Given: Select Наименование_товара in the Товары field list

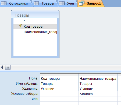Looking at the screenshot, I should [35, 32].
